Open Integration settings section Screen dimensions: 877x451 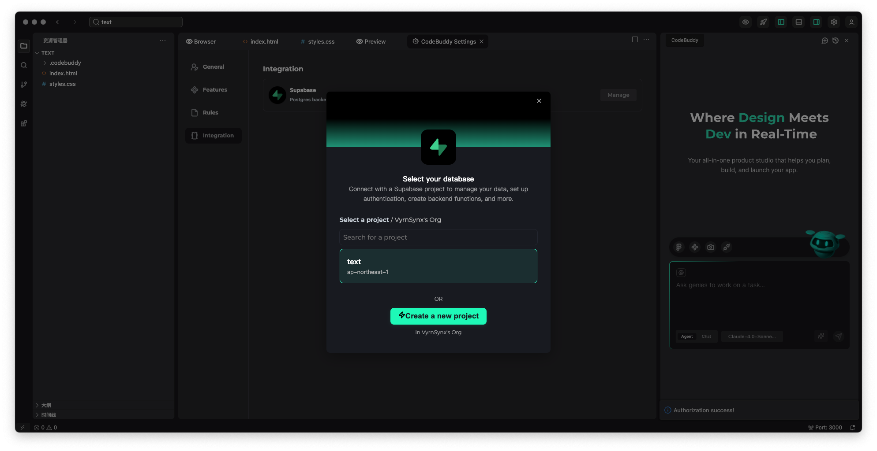[x=214, y=136]
